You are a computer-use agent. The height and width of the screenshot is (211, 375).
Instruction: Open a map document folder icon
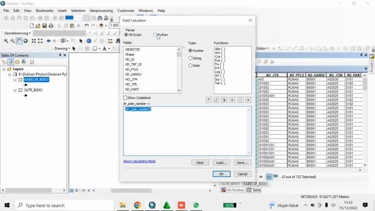(x=37, y=25)
